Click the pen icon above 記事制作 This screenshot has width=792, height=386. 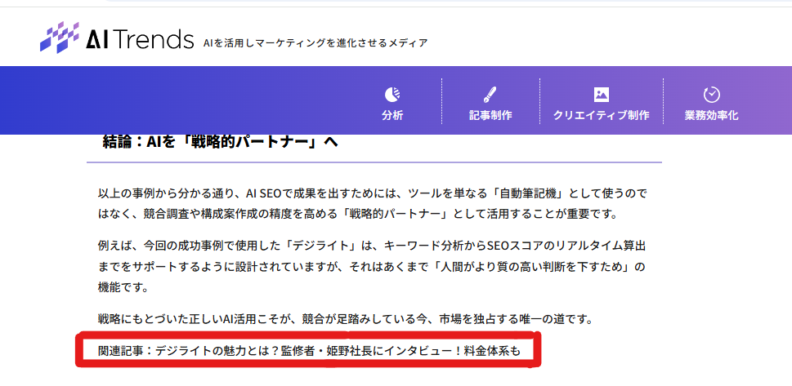point(490,94)
